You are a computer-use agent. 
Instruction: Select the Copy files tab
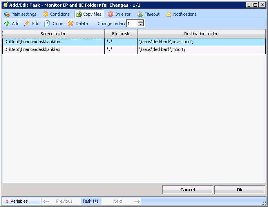click(89, 14)
